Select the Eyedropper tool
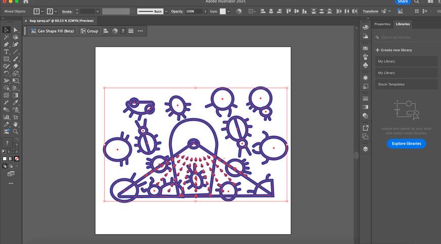 16,102
